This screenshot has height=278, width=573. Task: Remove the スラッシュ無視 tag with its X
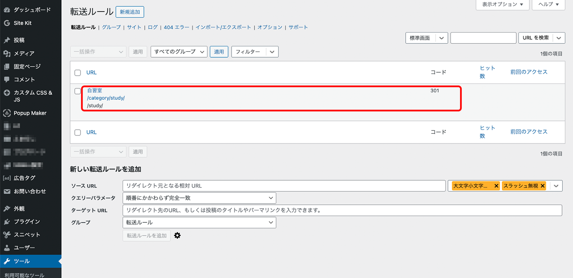pyautogui.click(x=542, y=186)
